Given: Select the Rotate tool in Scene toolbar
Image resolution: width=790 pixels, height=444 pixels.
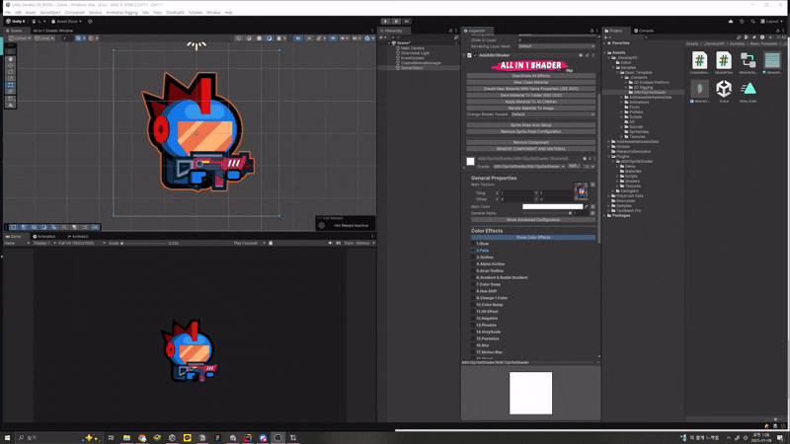Looking at the screenshot, I should pos(10,72).
